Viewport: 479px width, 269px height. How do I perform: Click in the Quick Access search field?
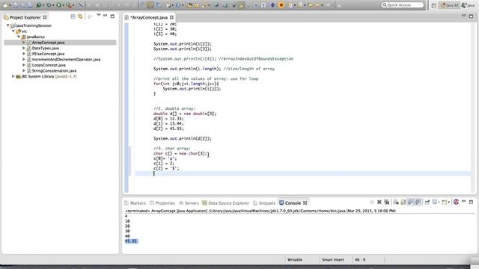click(x=403, y=5)
